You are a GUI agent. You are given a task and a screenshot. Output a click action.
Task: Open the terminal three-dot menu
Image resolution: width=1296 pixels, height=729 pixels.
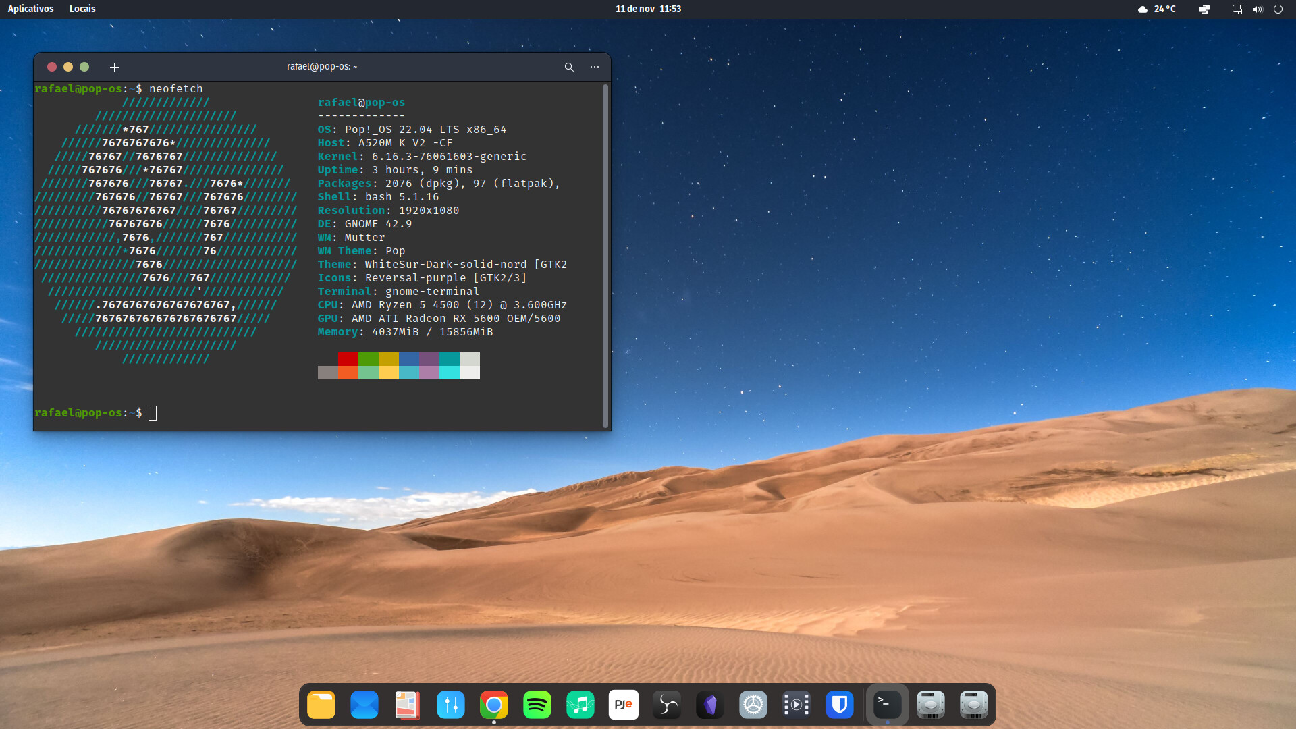coord(594,67)
